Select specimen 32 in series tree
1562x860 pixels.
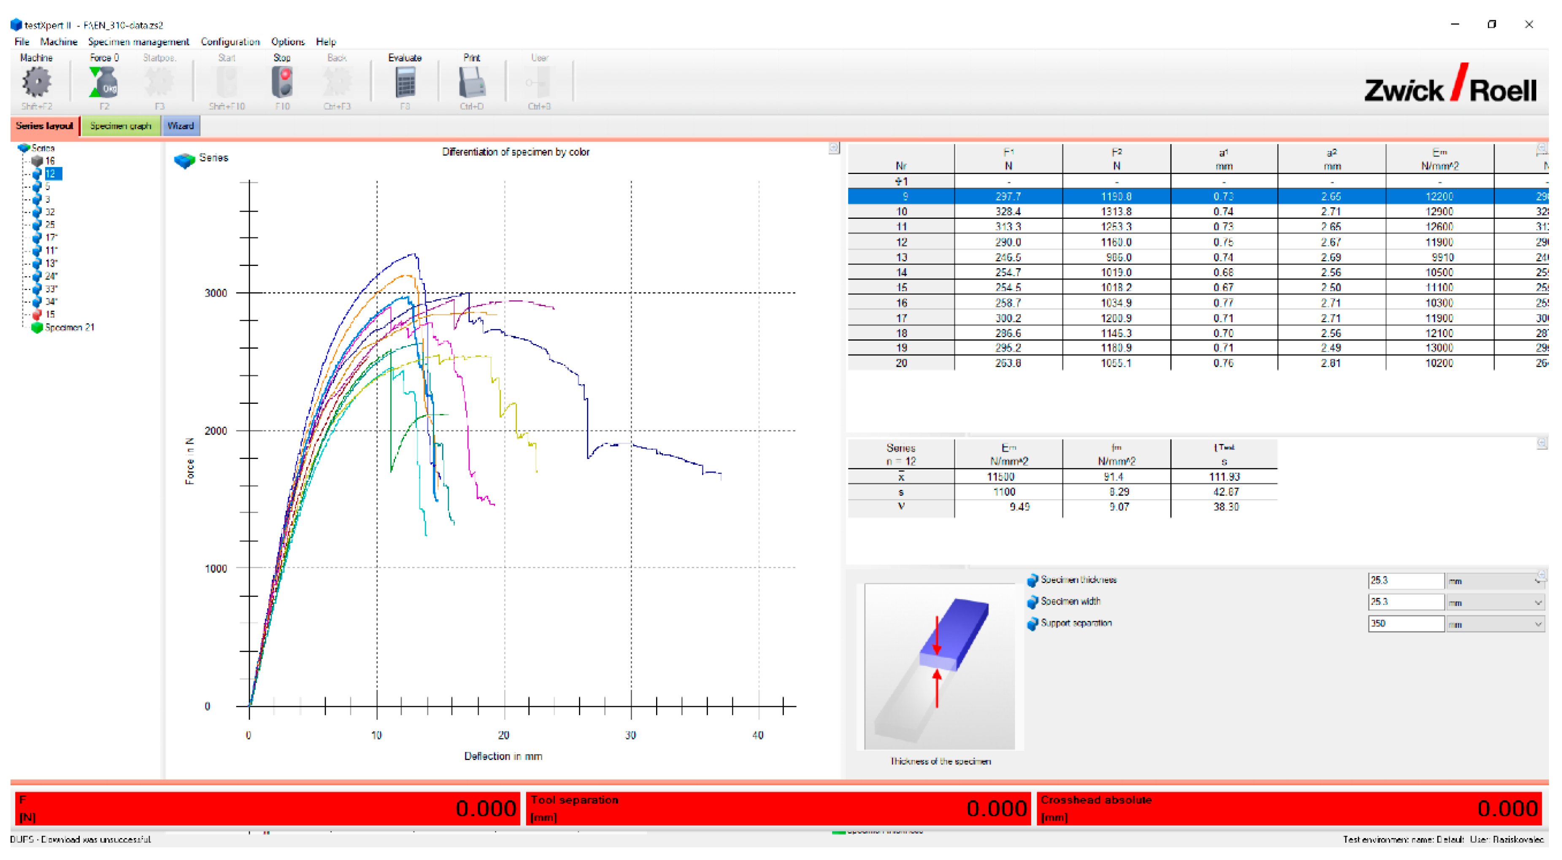tap(50, 212)
